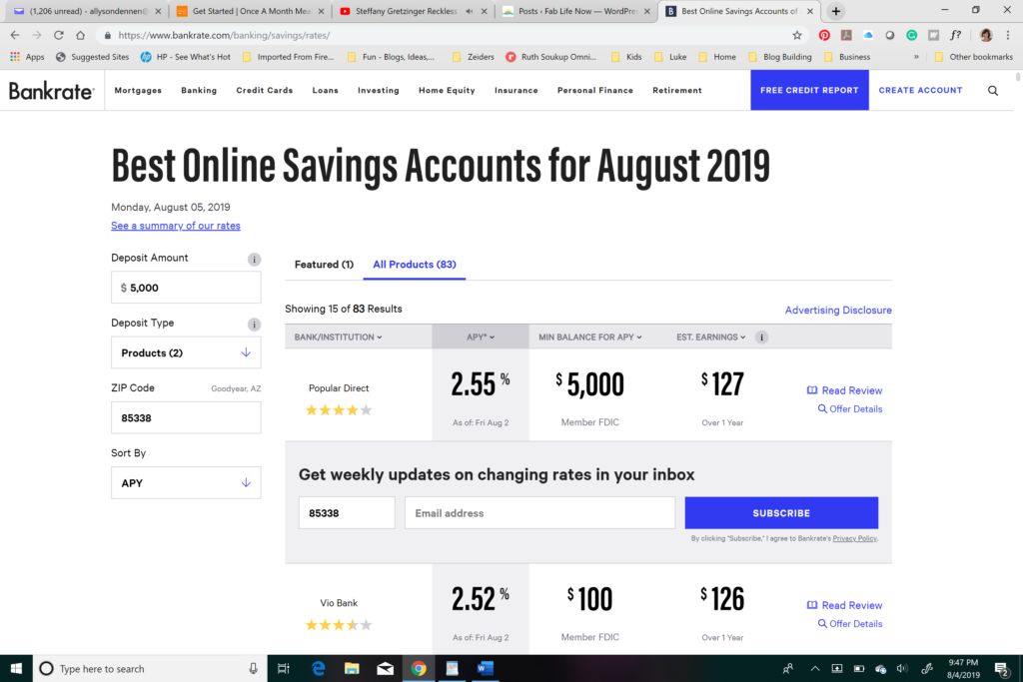
Task: Click the volume icon in system tray
Action: [x=902, y=668]
